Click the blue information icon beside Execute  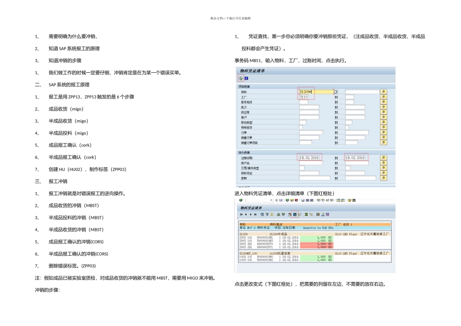[247, 78]
